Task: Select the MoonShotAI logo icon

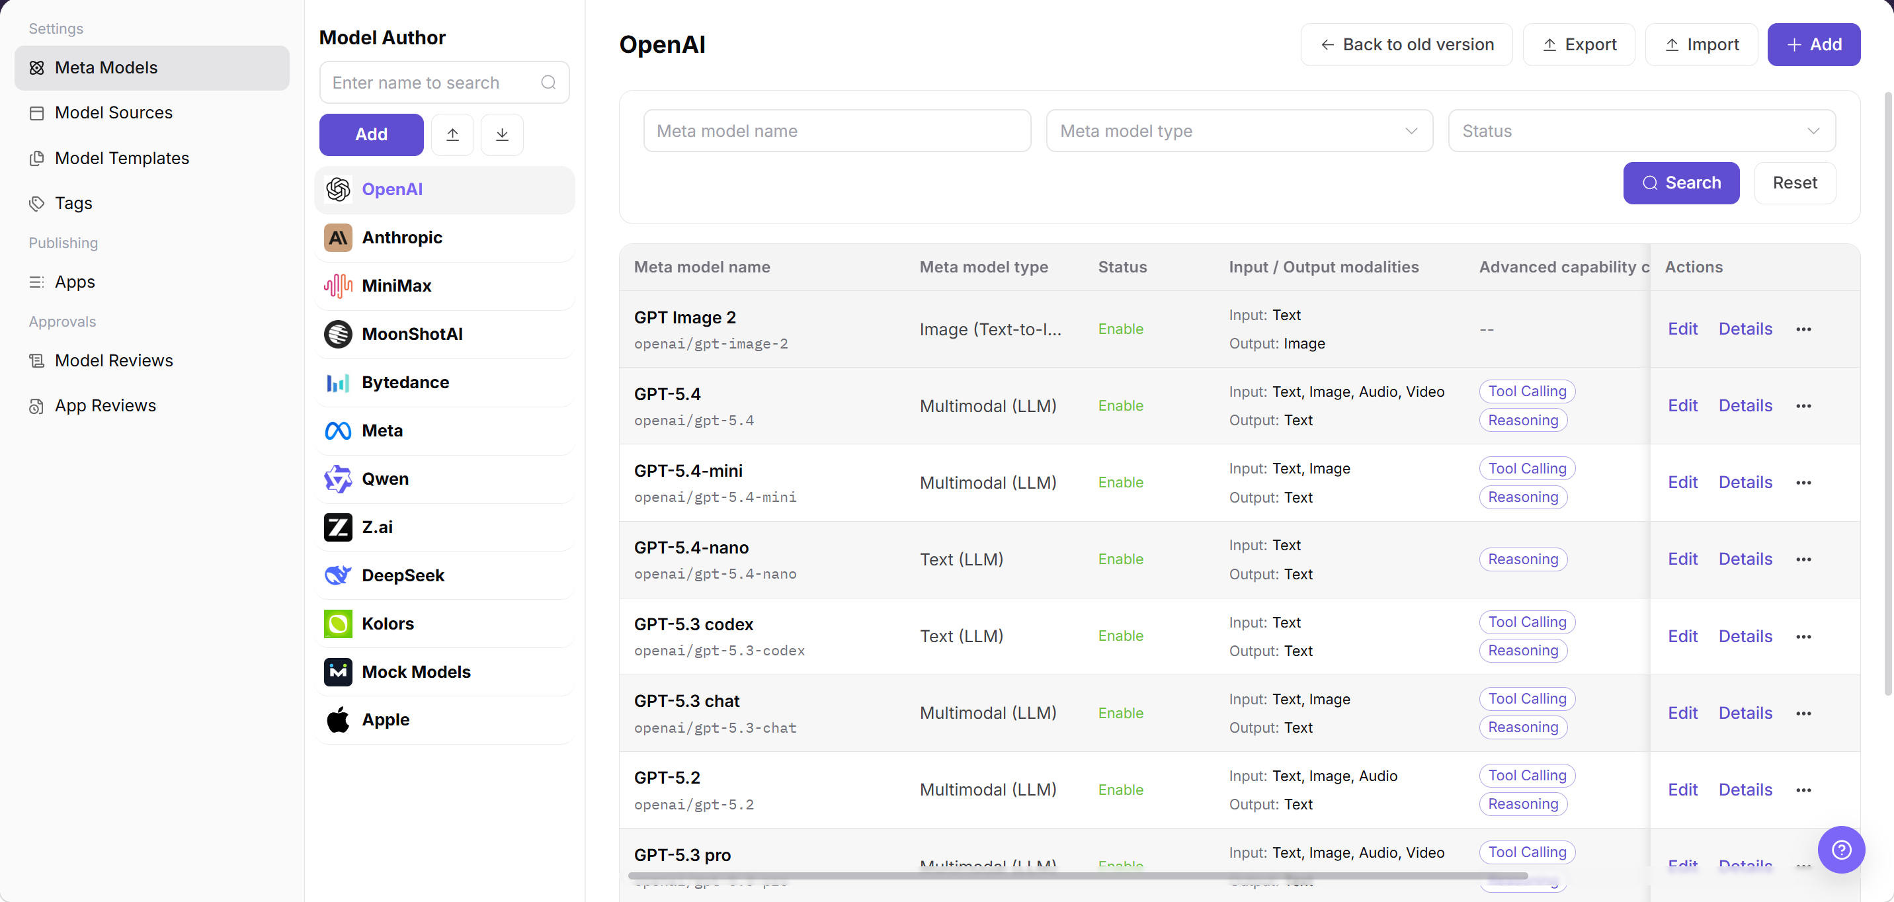Action: point(337,334)
